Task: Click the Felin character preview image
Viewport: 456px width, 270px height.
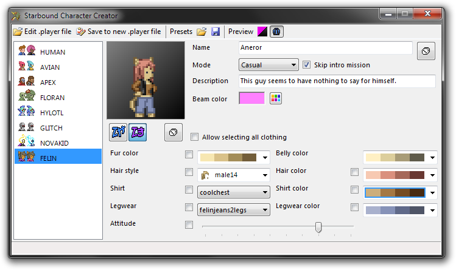Action: pos(146,80)
